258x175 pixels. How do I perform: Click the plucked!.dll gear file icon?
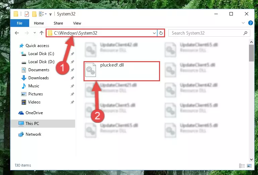91,70
